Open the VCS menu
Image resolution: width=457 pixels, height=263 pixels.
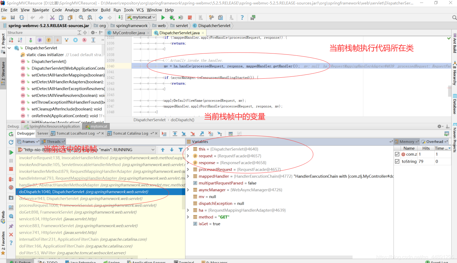point(140,10)
